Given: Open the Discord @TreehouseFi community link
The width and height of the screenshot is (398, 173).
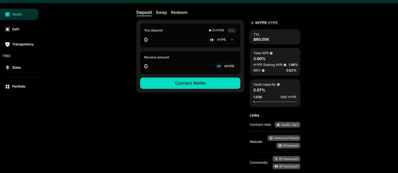Looking at the screenshot, I should pos(286,166).
